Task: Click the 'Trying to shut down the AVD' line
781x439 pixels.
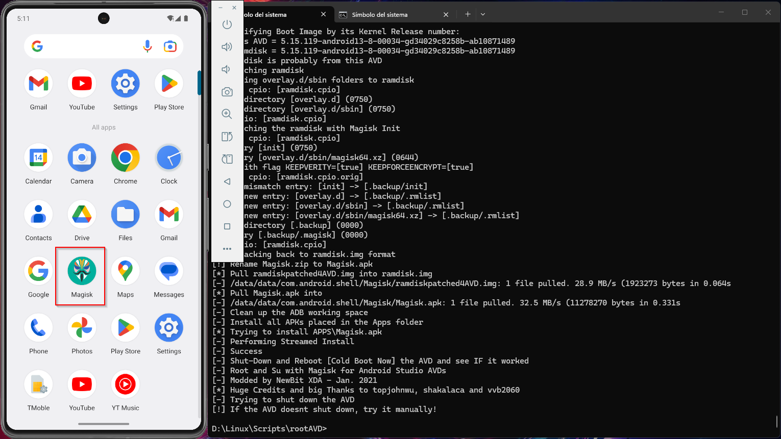Action: click(x=292, y=400)
